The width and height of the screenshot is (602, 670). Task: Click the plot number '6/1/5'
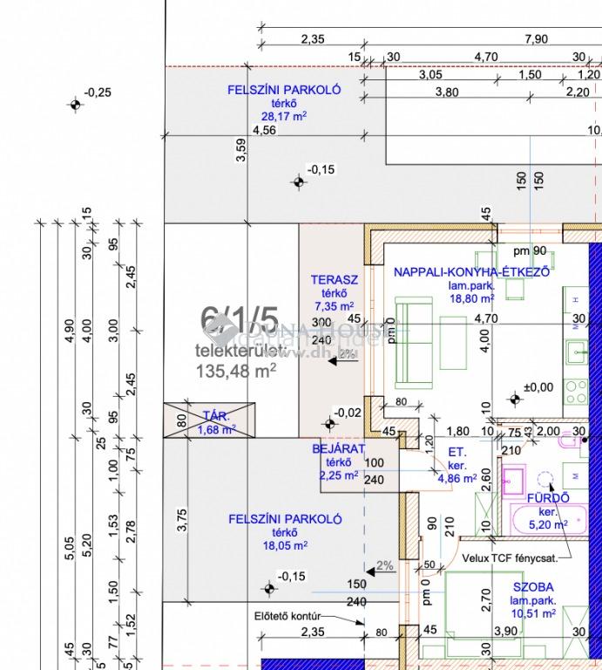coord(240,319)
